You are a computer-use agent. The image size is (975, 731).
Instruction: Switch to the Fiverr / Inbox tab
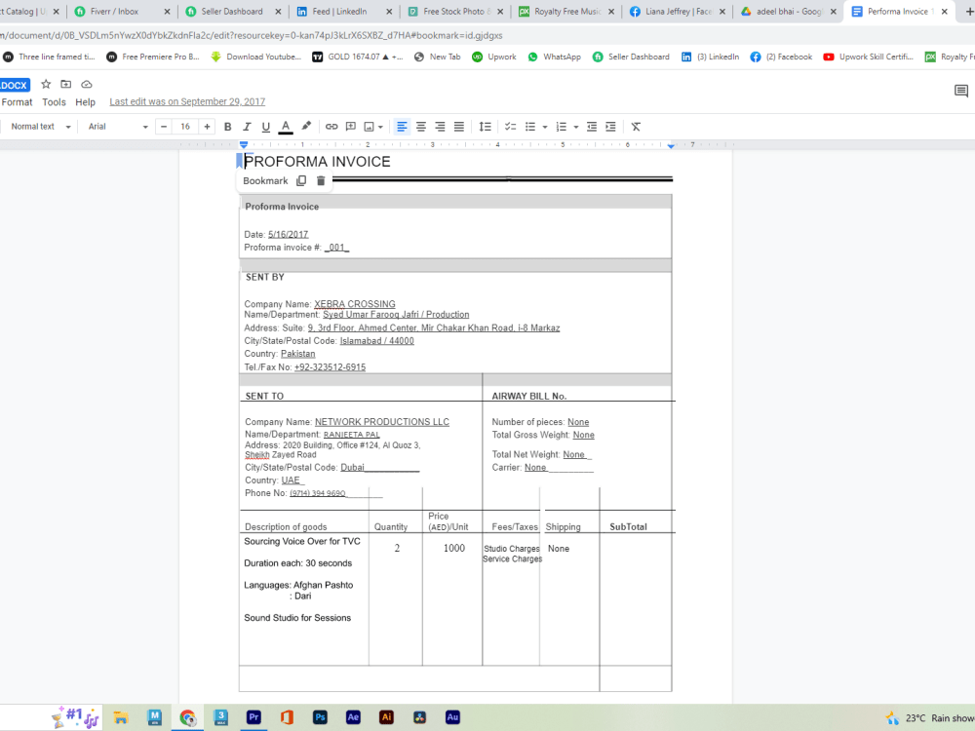[x=121, y=11]
